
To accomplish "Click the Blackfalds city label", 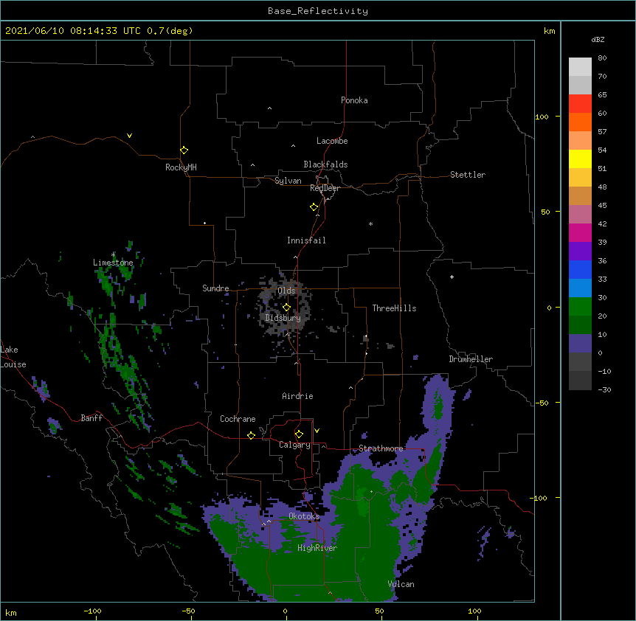I will (325, 164).
